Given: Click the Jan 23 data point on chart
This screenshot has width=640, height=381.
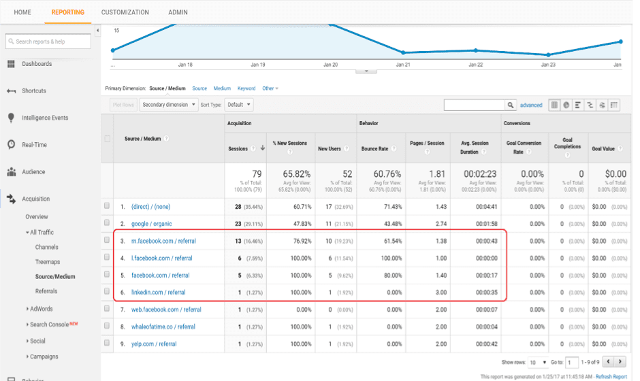Looking at the screenshot, I should [548, 54].
